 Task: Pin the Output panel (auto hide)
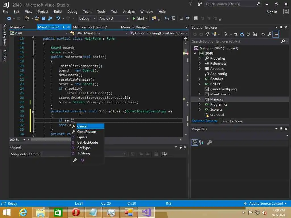click(180, 147)
